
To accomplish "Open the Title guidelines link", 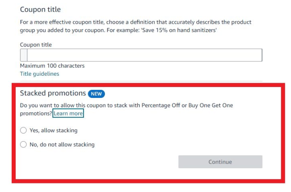I will pyautogui.click(x=39, y=74).
